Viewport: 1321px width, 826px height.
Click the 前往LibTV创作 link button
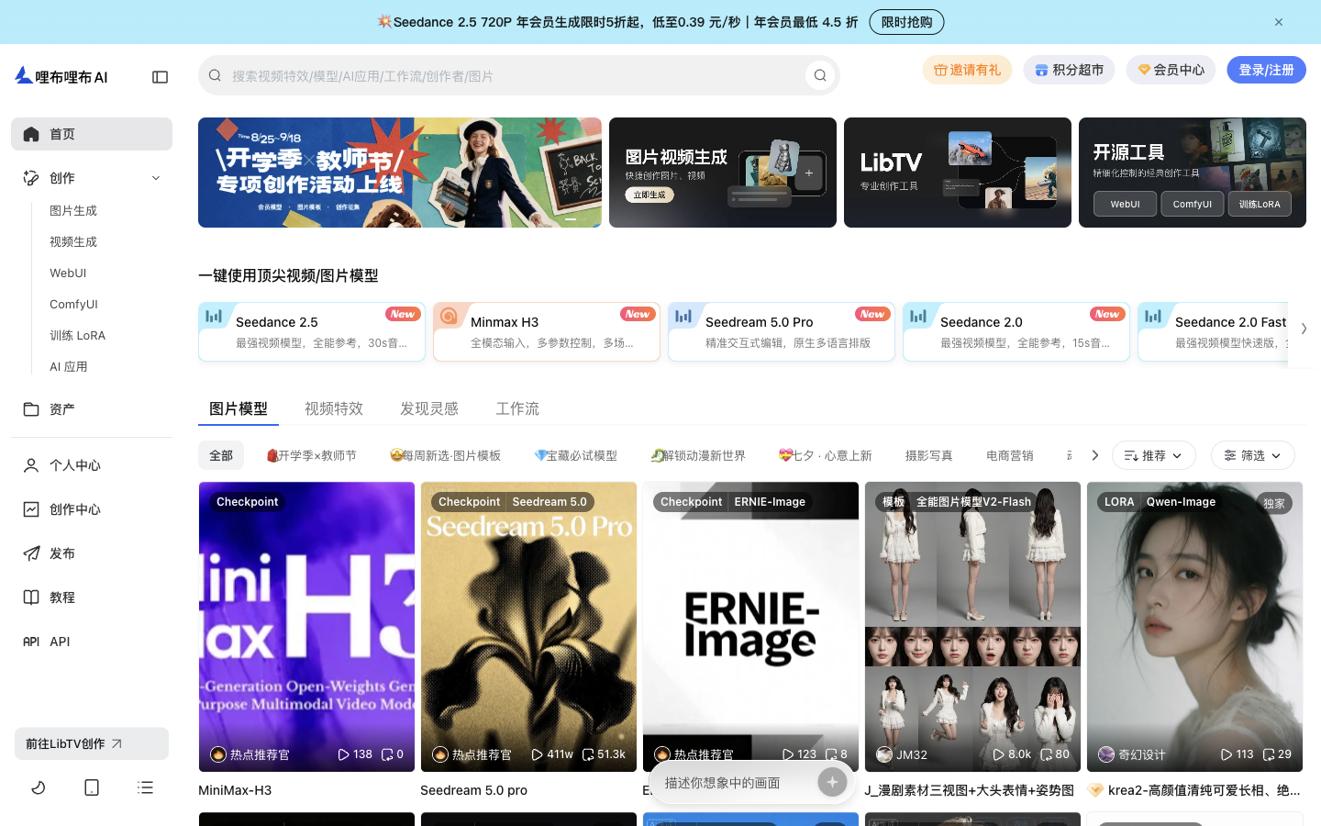tap(92, 743)
